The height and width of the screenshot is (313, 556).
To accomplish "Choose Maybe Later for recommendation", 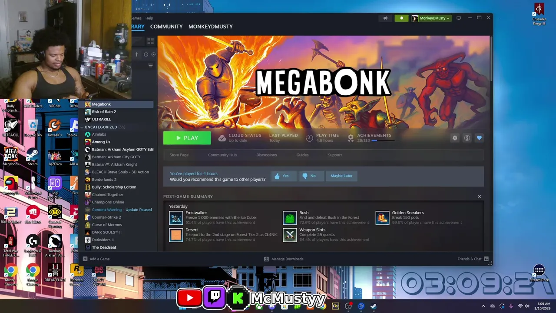I will point(341,176).
